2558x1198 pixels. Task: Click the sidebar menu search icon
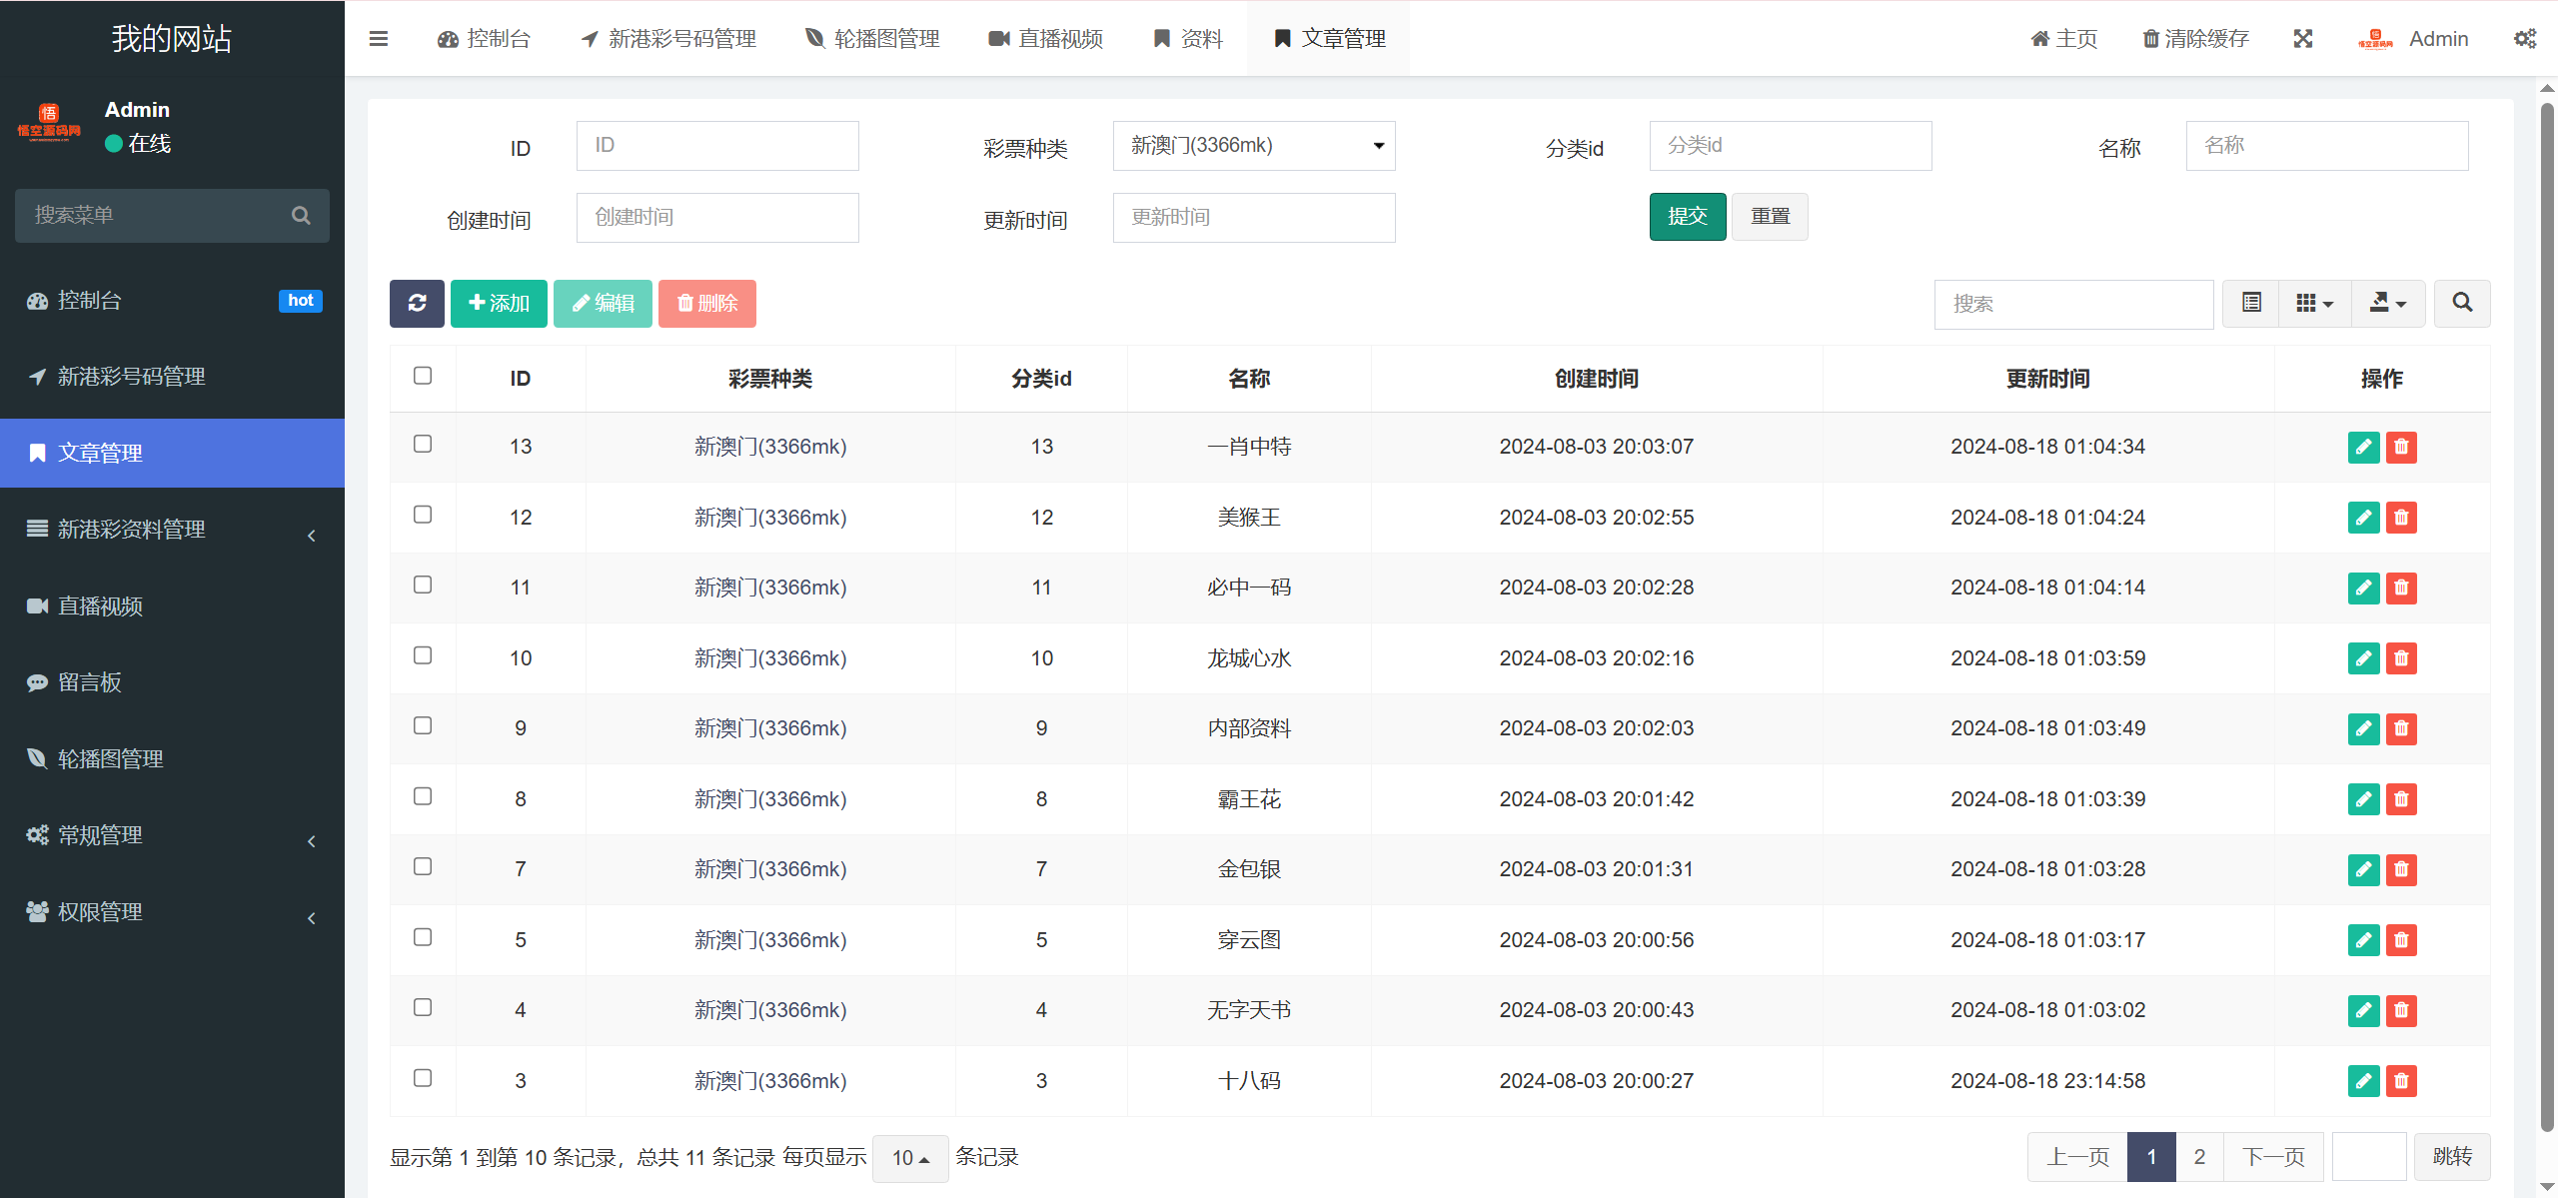301,216
